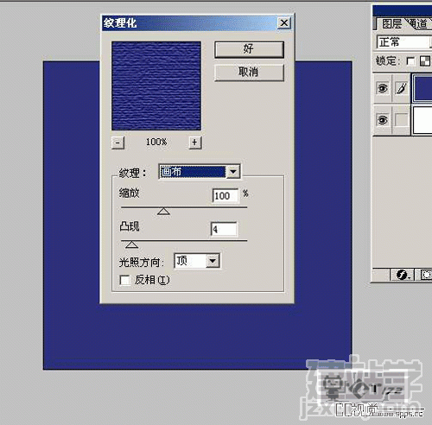The image size is (432, 425).
Task: Click the 取消 (Cancel) button
Action: point(249,72)
